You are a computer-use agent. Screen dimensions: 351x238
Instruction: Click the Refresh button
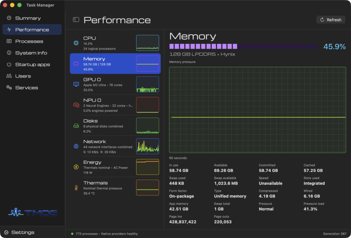tap(331, 20)
